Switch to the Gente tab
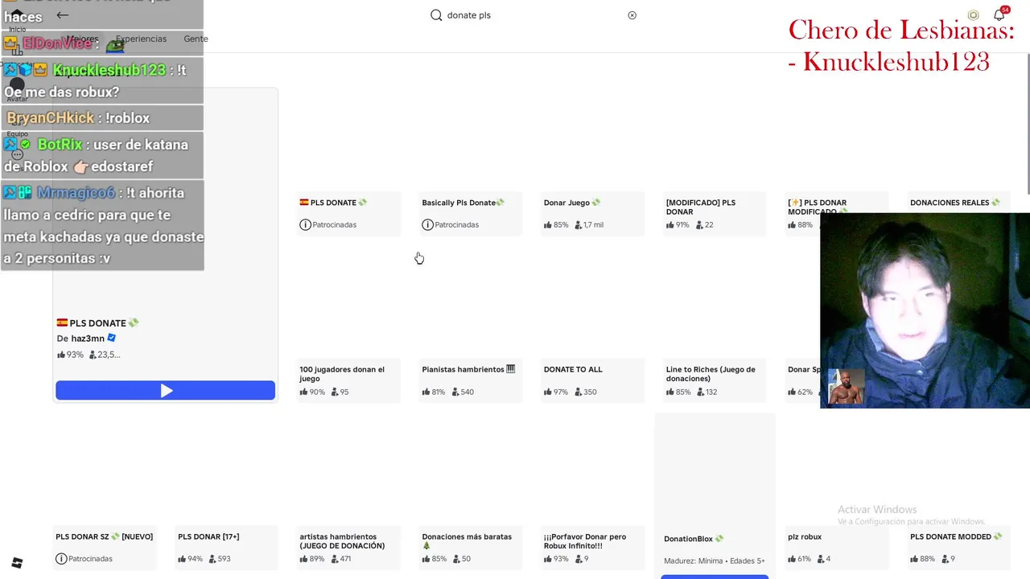1030x579 pixels. (x=196, y=39)
